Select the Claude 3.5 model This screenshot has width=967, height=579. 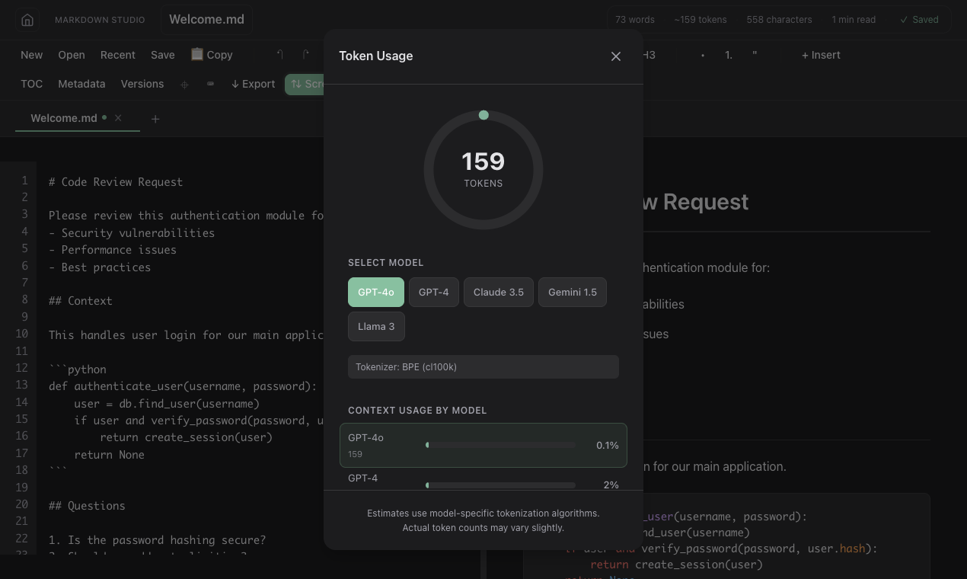(x=498, y=292)
